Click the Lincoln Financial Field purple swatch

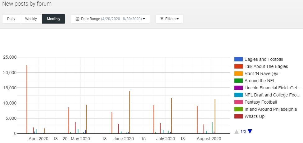pos(238,88)
